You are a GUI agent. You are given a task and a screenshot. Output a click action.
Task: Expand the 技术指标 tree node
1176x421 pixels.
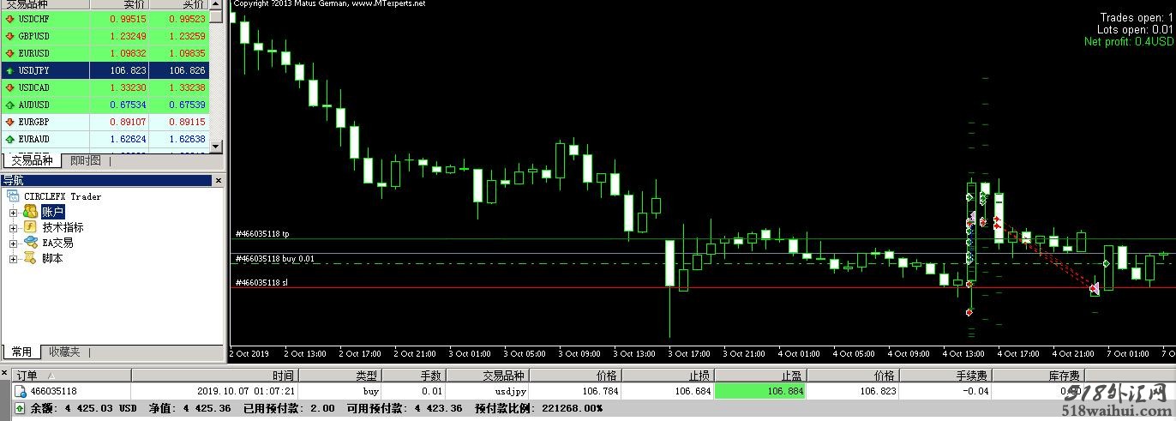click(x=13, y=227)
